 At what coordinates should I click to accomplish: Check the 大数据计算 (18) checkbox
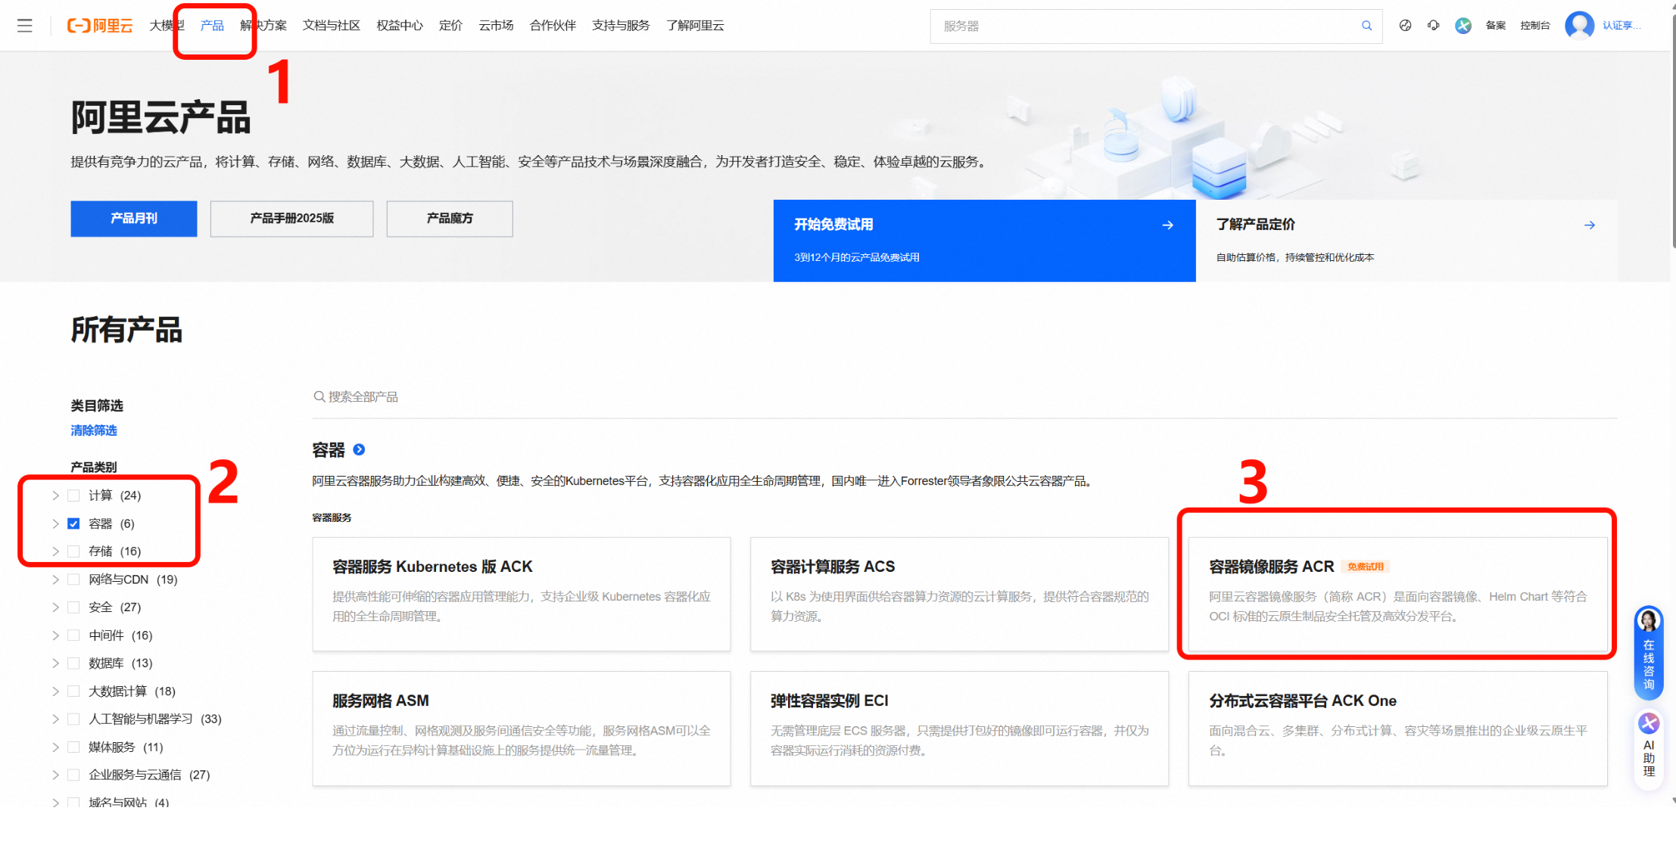(x=73, y=691)
